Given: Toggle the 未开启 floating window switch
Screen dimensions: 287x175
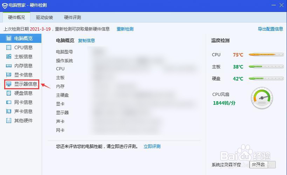Looking at the screenshot, I should [262, 164].
